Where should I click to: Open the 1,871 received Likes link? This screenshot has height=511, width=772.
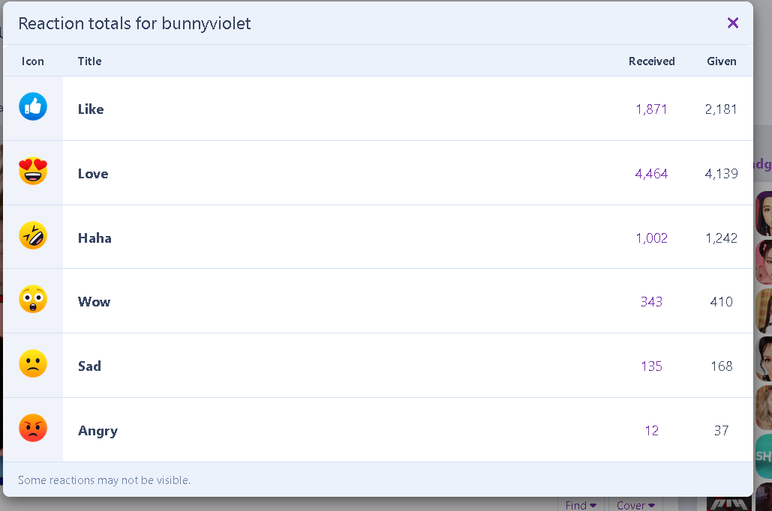(x=651, y=109)
